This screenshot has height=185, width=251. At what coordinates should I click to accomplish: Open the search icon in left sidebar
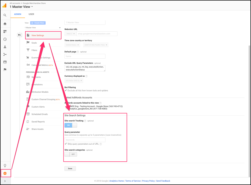(5, 15)
